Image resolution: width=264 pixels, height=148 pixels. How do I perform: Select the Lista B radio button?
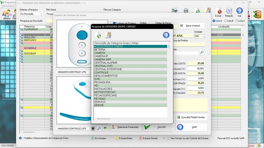coord(226,21)
